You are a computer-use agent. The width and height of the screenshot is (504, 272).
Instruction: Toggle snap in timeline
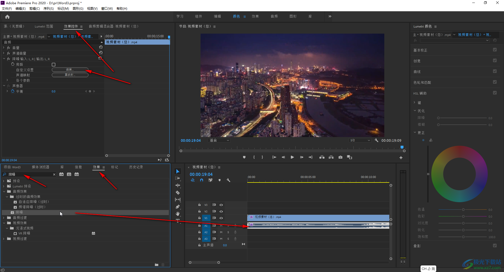202,180
